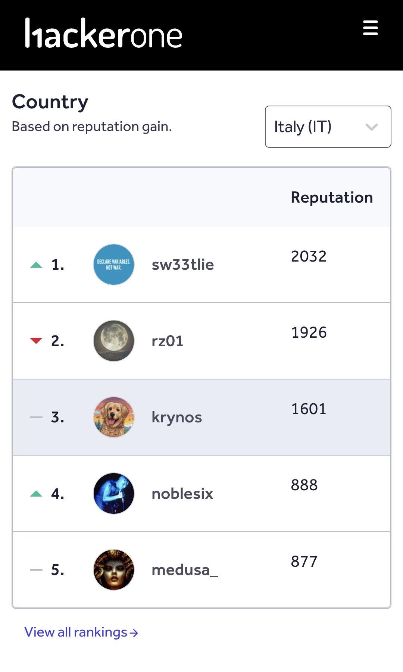Open the Italy (IT) country dropdown
Viewport: 403px width, 672px height.
(x=328, y=126)
